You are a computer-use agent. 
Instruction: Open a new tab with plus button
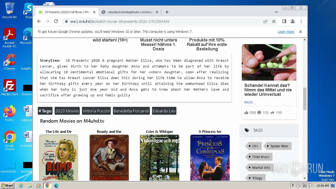pyautogui.click(x=167, y=12)
